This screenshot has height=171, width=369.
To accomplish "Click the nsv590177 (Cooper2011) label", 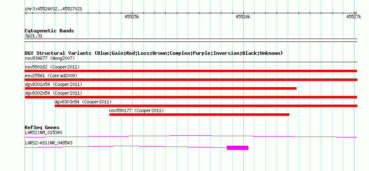I will tap(136, 110).
